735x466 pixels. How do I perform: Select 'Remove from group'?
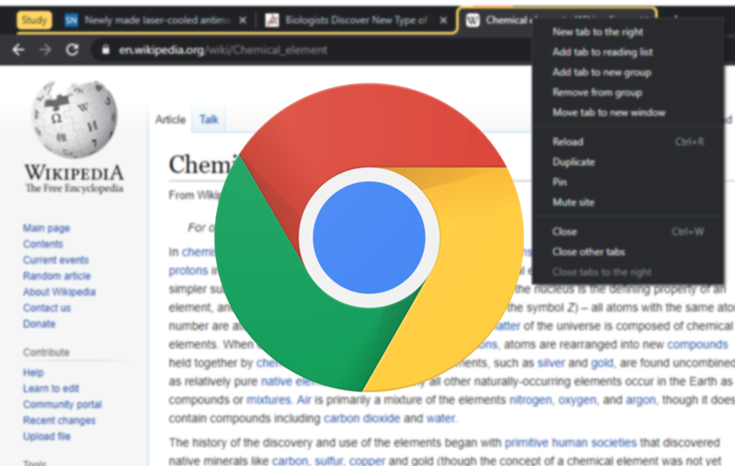[x=597, y=92]
